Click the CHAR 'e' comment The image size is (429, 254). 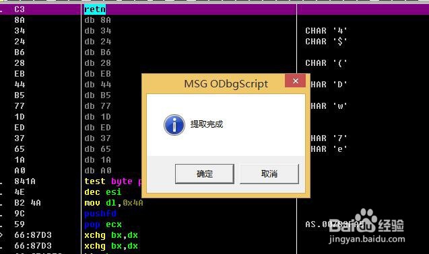(329, 149)
